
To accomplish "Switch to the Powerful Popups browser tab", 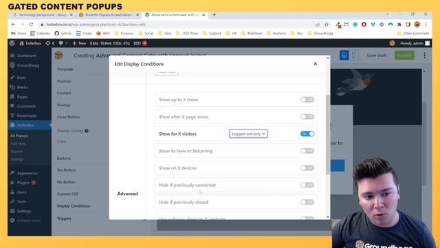I will click(109, 14).
